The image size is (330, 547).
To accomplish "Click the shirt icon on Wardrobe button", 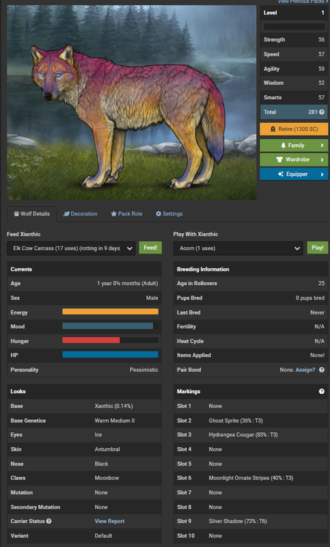I will point(279,159).
